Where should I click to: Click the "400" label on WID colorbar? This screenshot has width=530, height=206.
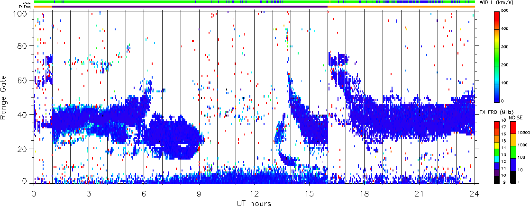[x=504, y=29]
